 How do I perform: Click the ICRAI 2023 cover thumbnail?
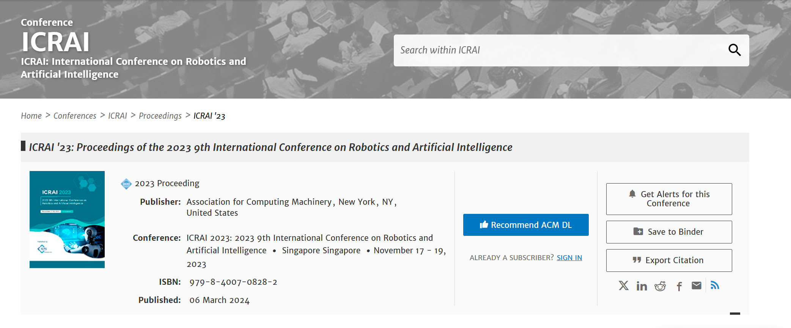coord(67,219)
